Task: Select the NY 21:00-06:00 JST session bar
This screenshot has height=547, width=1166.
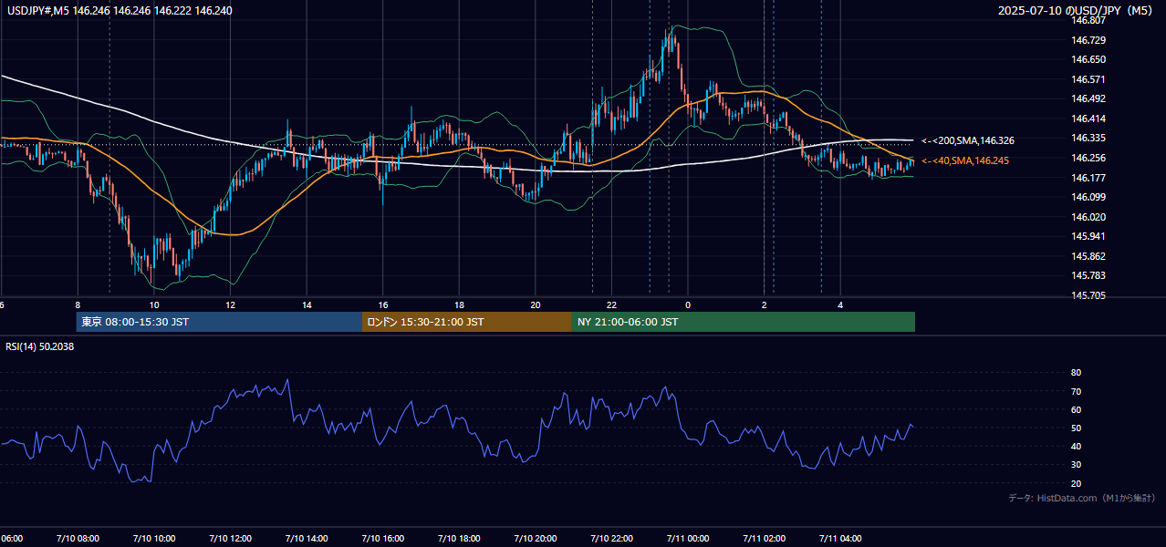Action: [x=744, y=322]
